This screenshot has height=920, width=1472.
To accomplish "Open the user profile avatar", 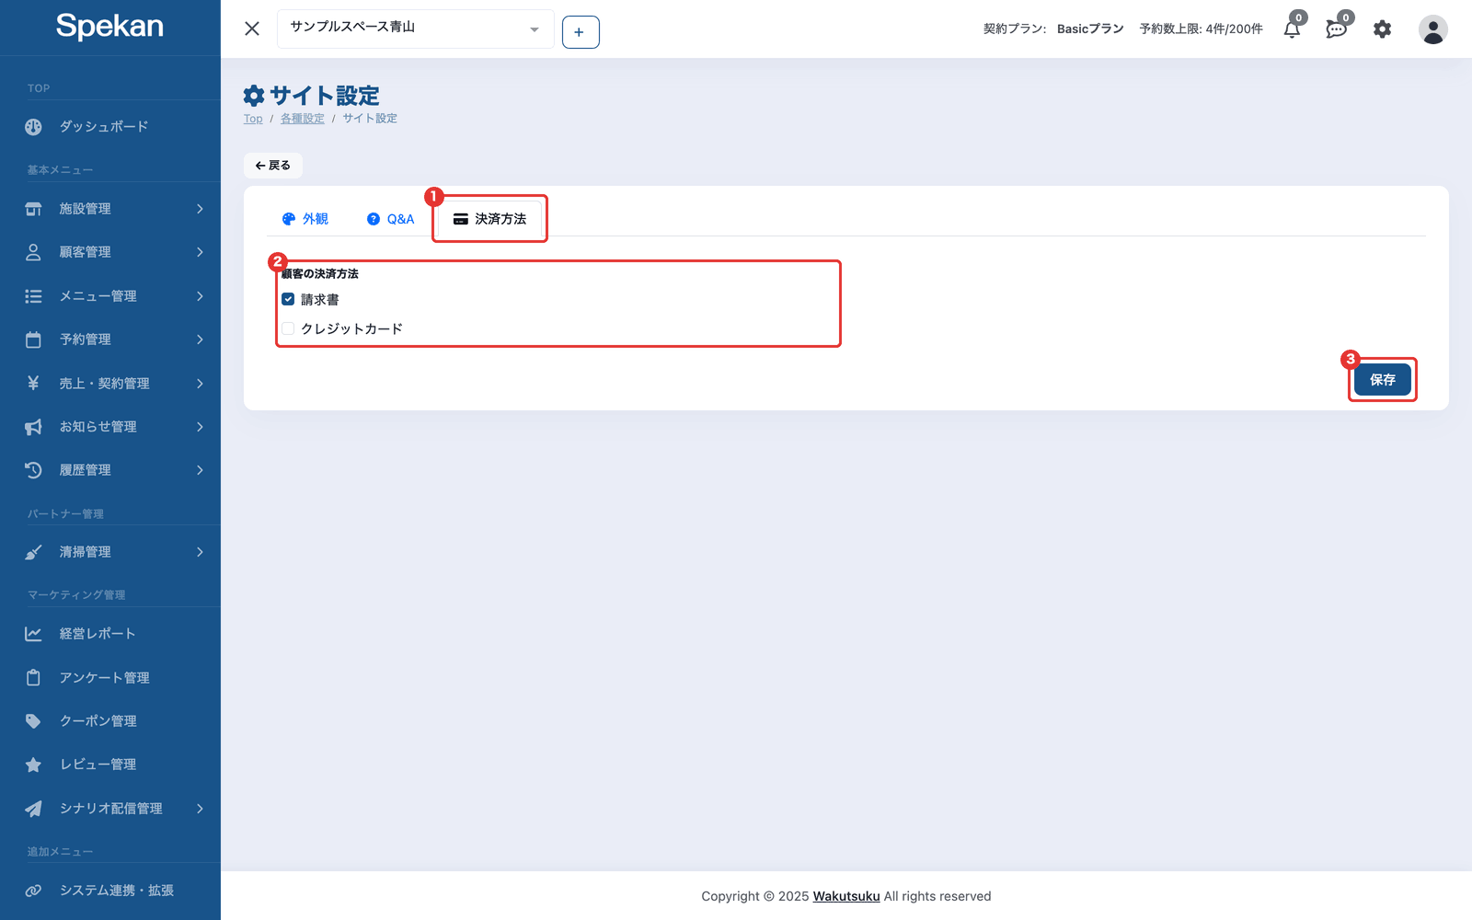I will (x=1432, y=29).
